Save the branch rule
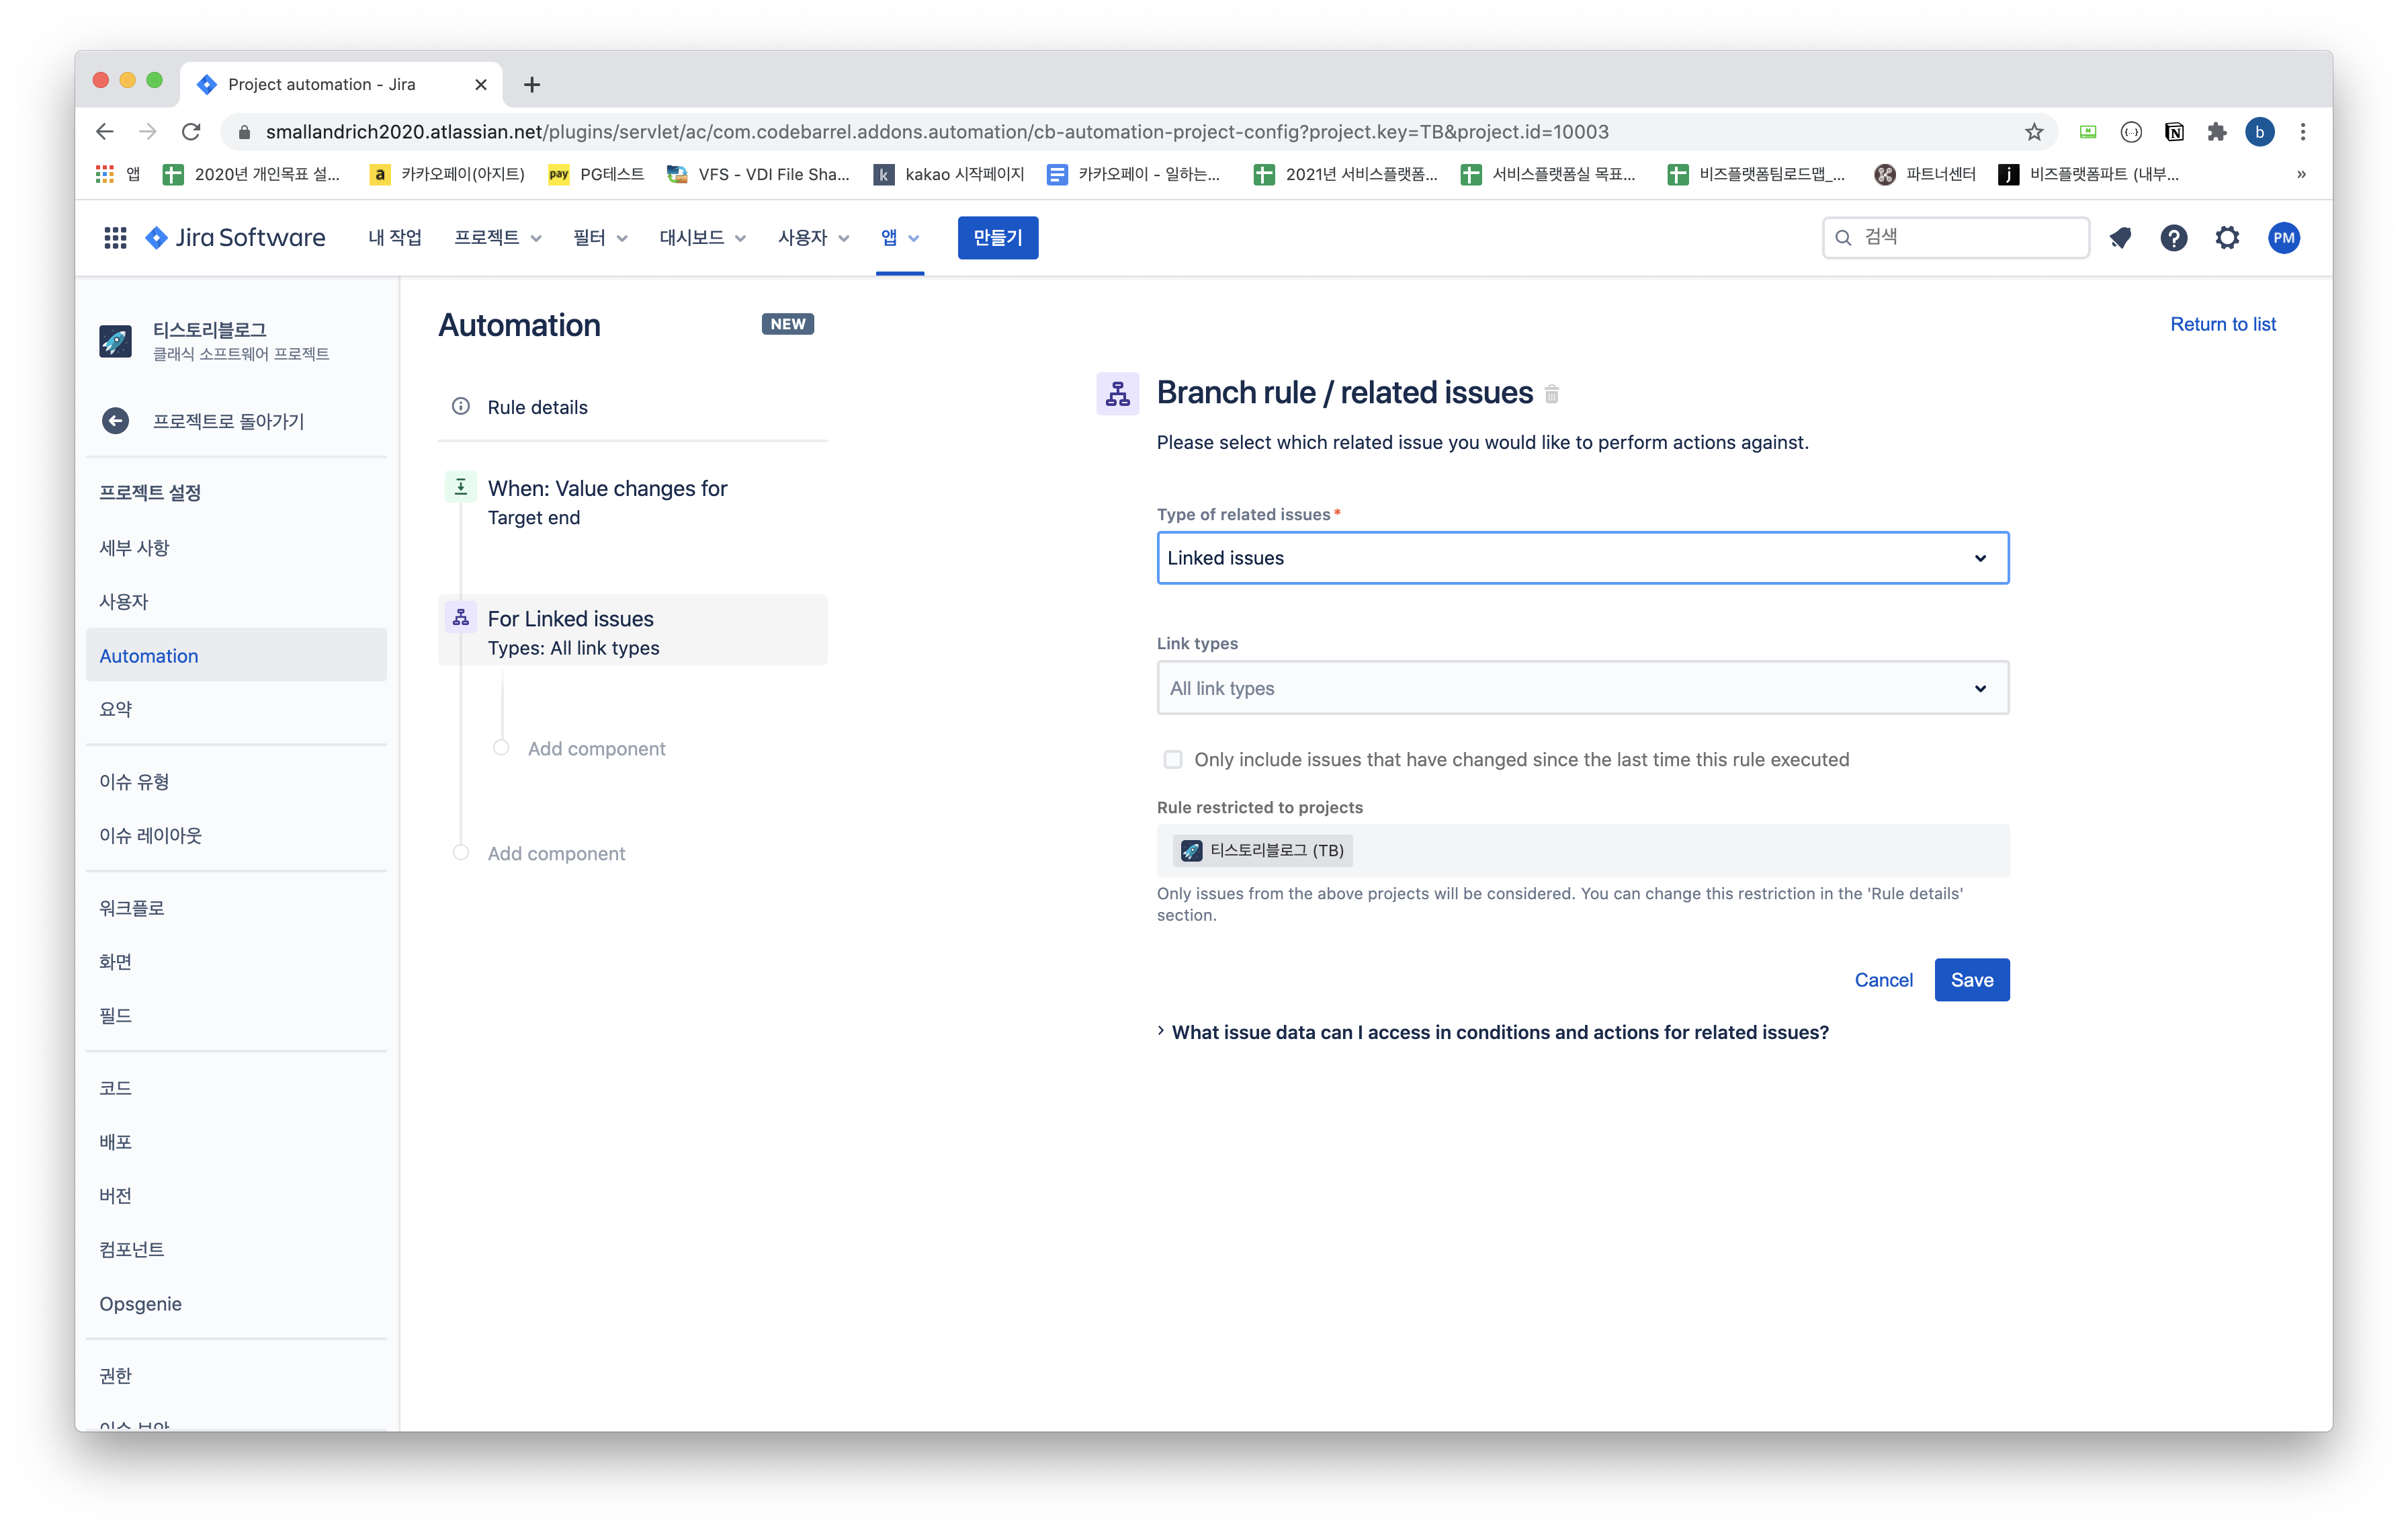The width and height of the screenshot is (2408, 1531). click(x=1971, y=980)
